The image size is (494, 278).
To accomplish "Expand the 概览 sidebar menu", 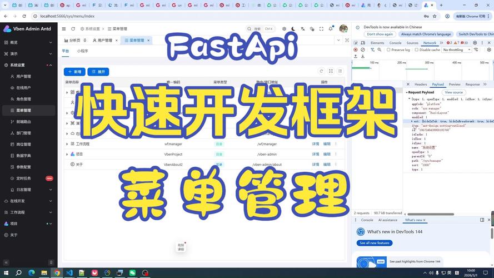I will [29, 42].
